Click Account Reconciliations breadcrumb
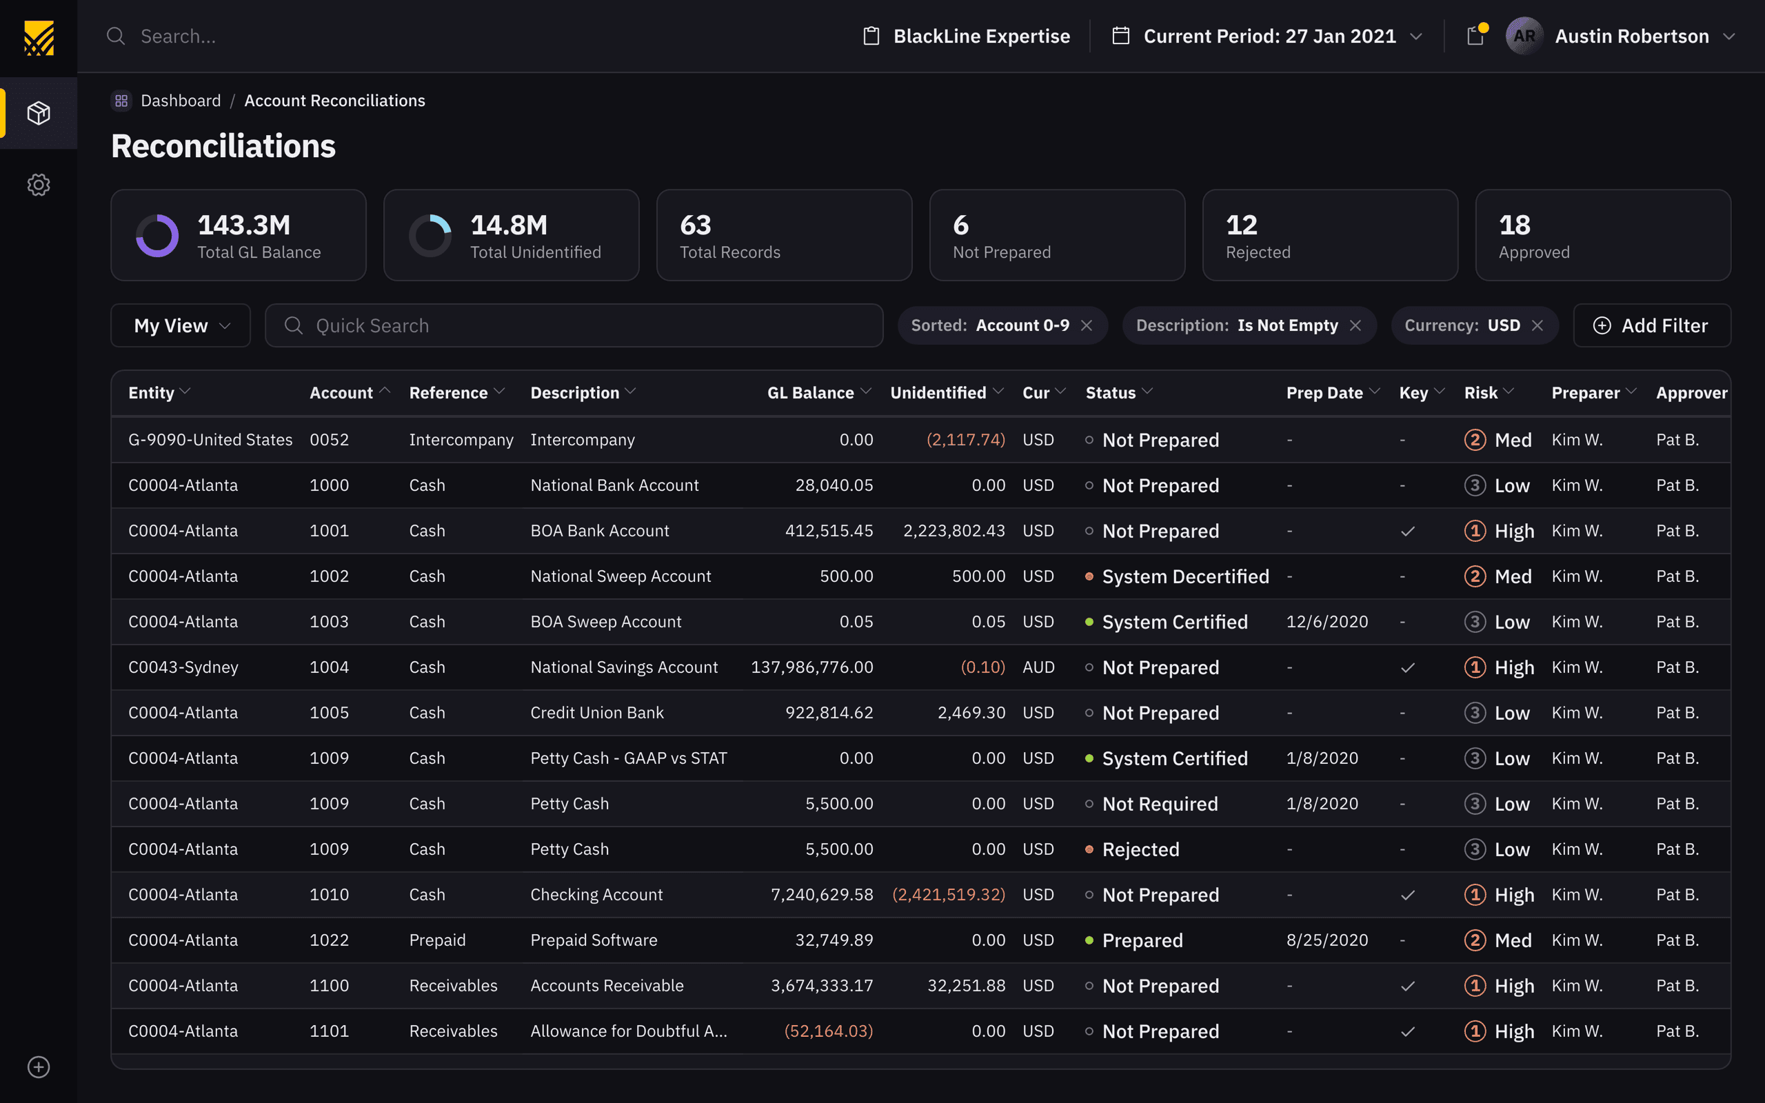The height and width of the screenshot is (1103, 1765). point(334,101)
